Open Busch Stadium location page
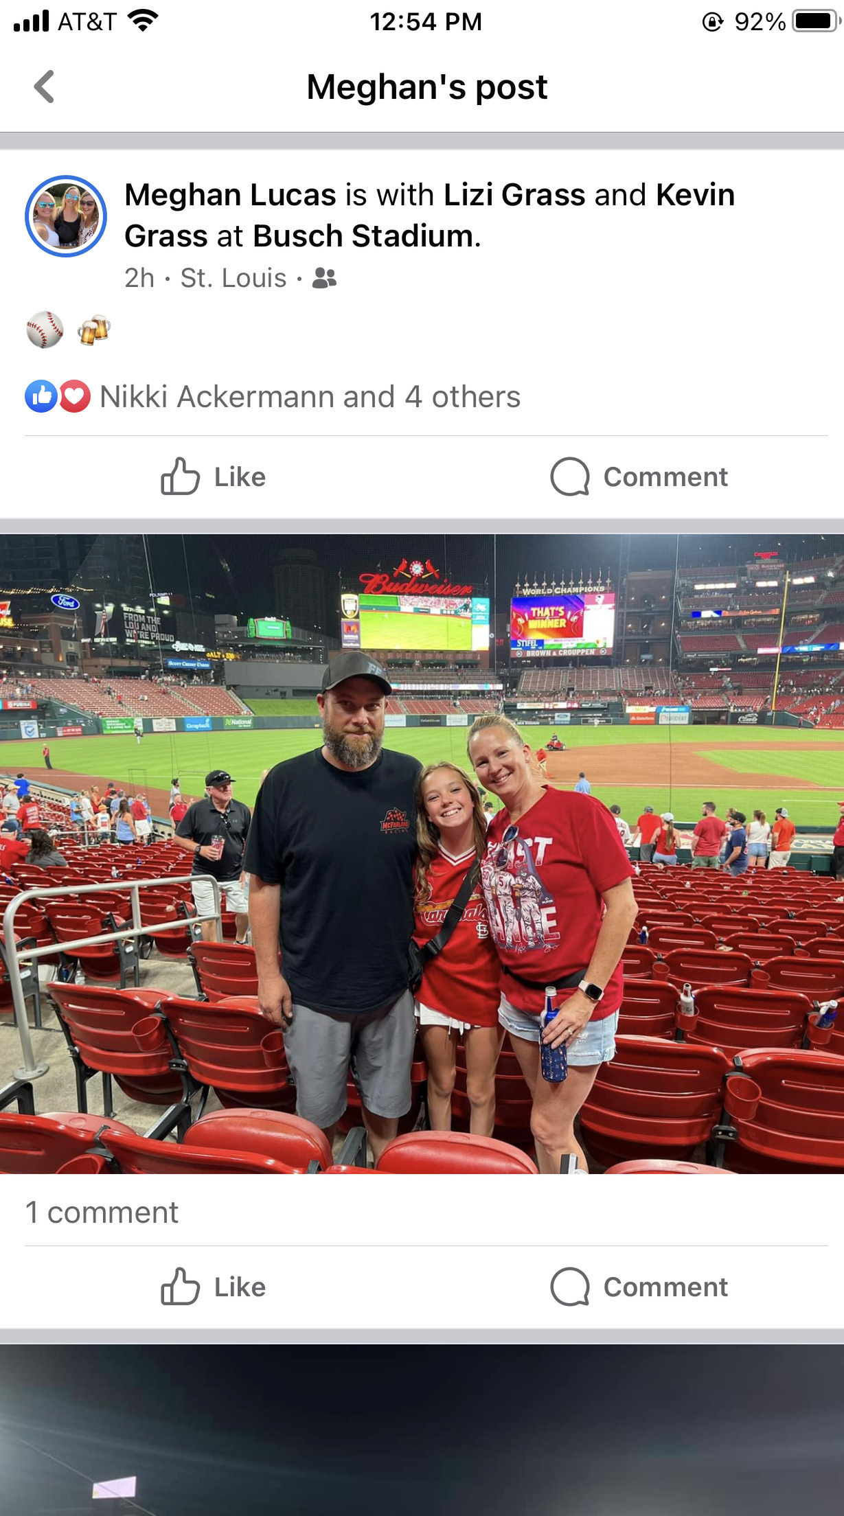 pos(363,236)
